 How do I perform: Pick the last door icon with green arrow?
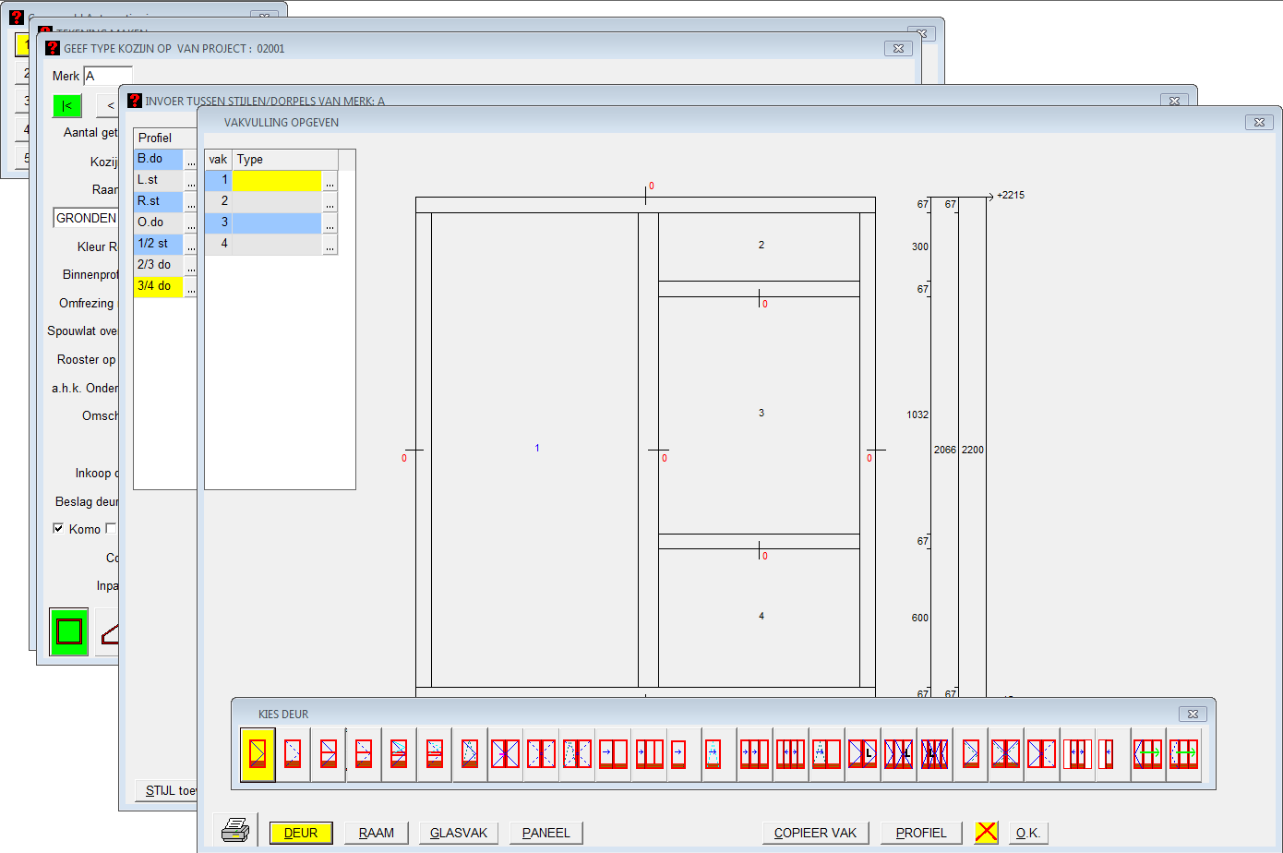(1183, 754)
